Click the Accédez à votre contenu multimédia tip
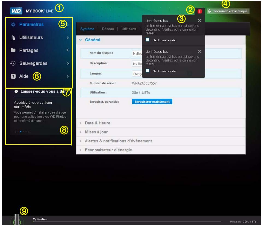The image size is (262, 226). 33,105
